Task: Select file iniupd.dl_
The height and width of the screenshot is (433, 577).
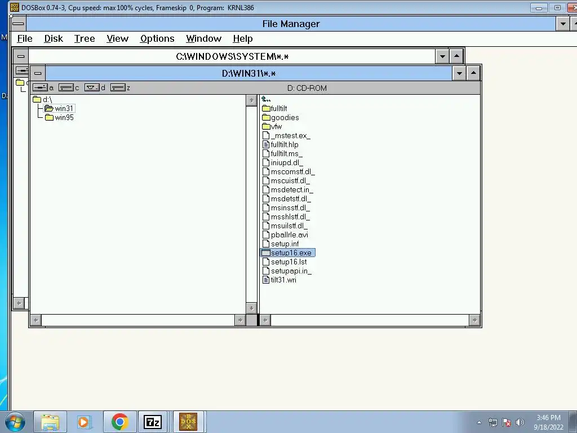Action: pos(283,162)
